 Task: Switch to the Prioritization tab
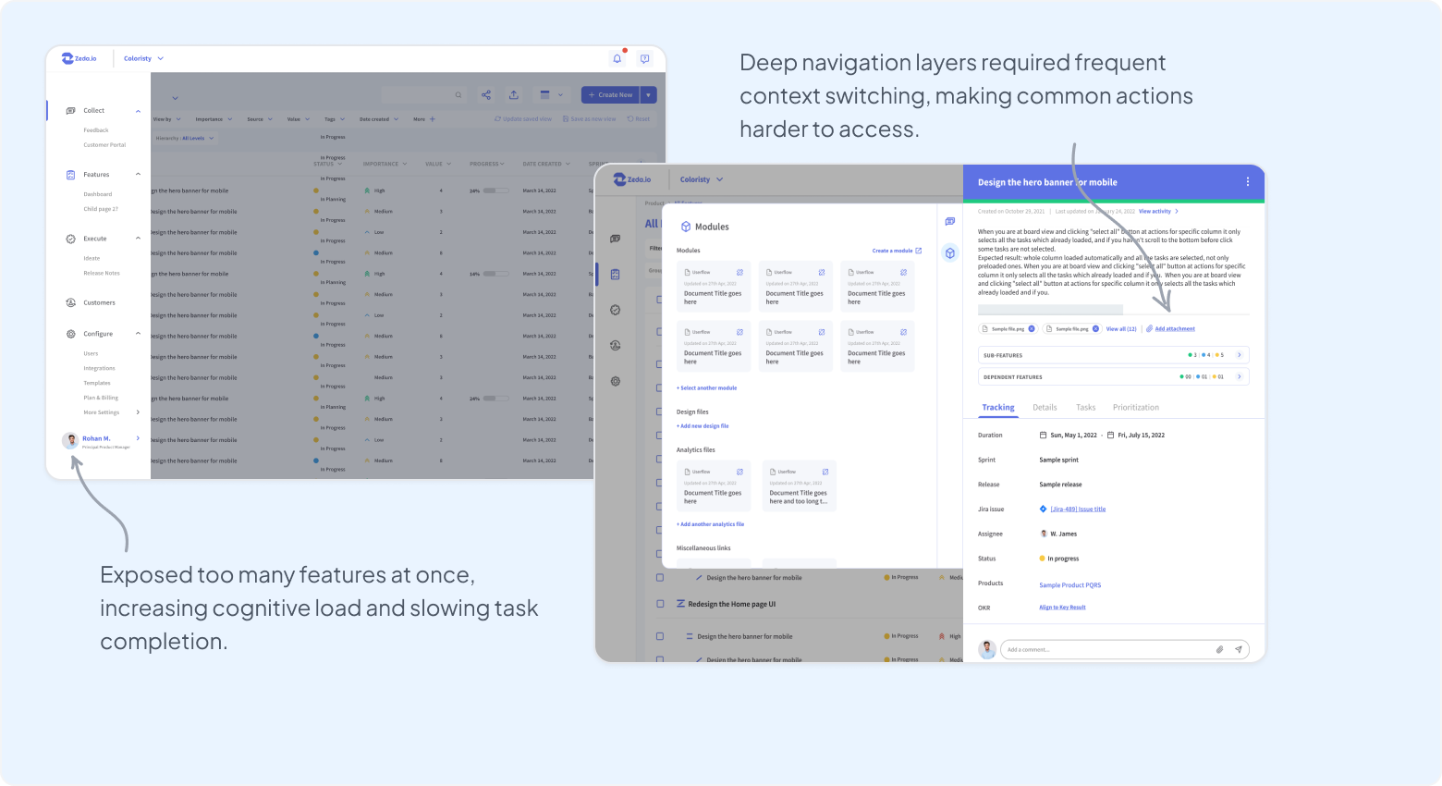click(x=1136, y=408)
